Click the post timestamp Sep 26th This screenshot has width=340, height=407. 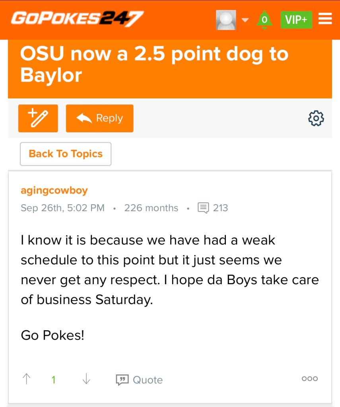[62, 208]
